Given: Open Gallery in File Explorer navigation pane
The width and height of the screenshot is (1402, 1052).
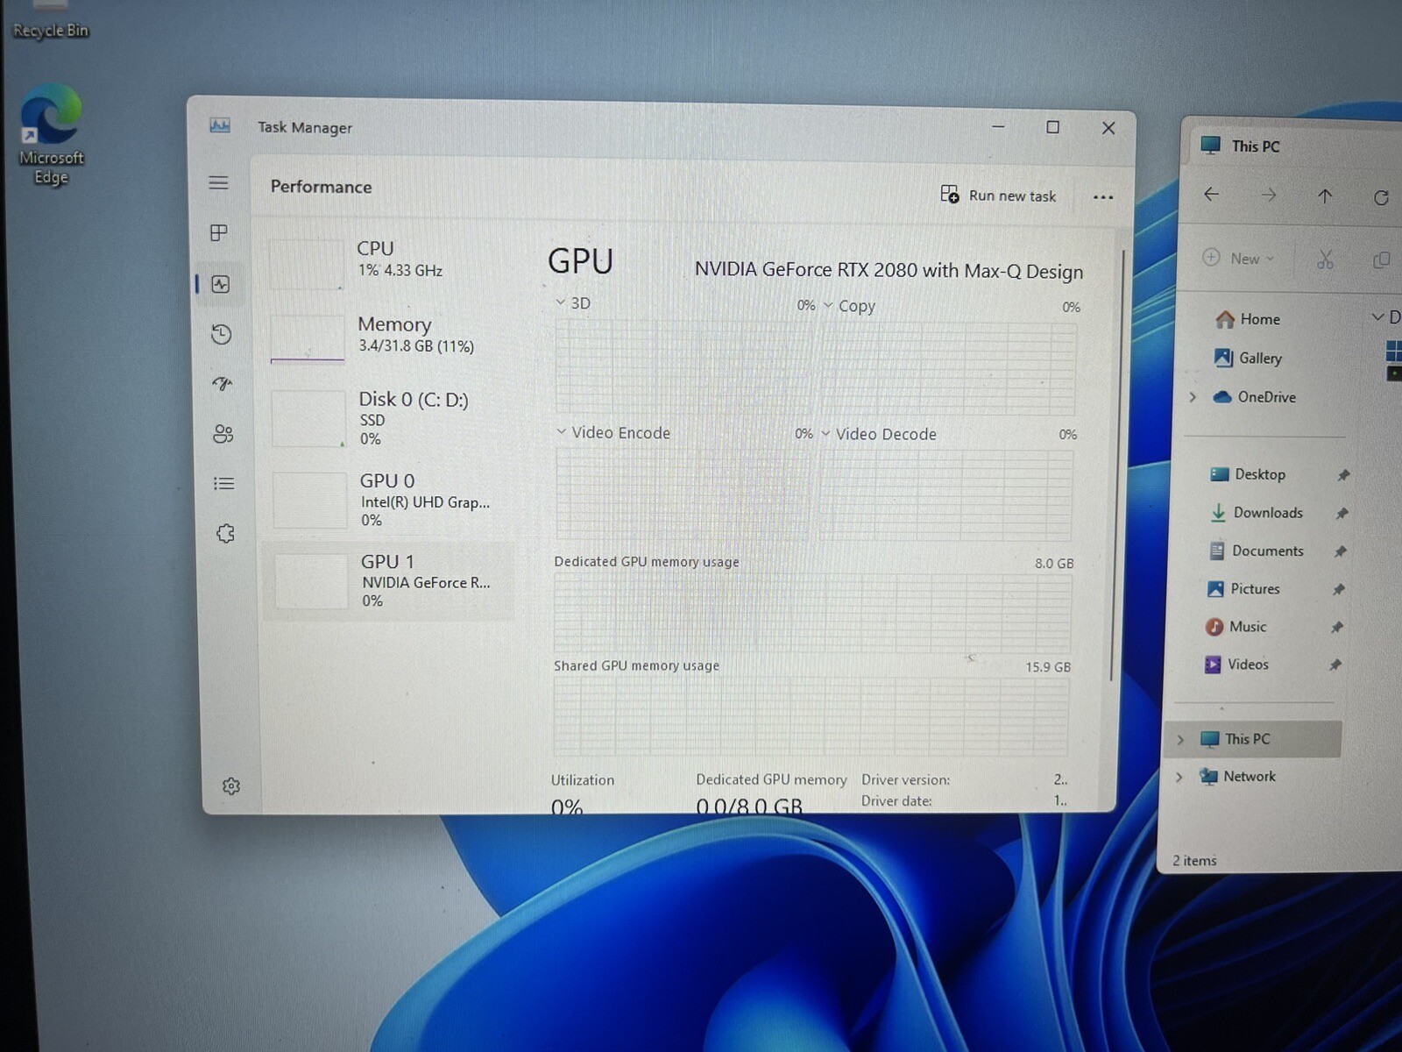Looking at the screenshot, I should pos(1248,358).
